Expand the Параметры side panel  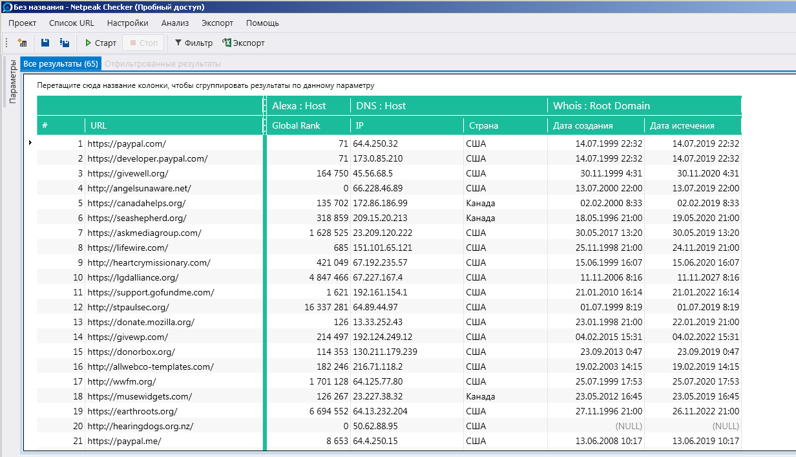pos(12,81)
